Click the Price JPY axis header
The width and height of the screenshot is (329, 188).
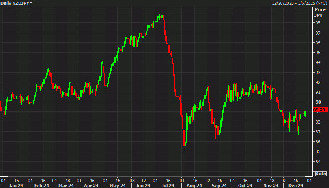point(320,12)
